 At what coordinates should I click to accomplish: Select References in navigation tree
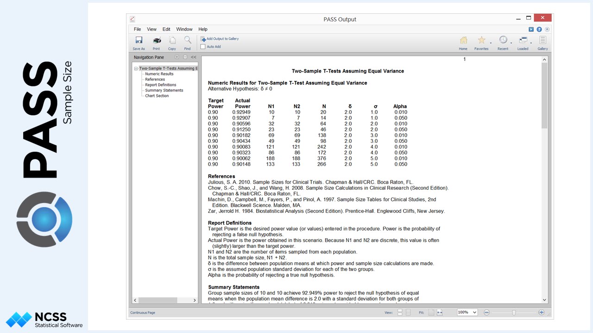(x=155, y=80)
